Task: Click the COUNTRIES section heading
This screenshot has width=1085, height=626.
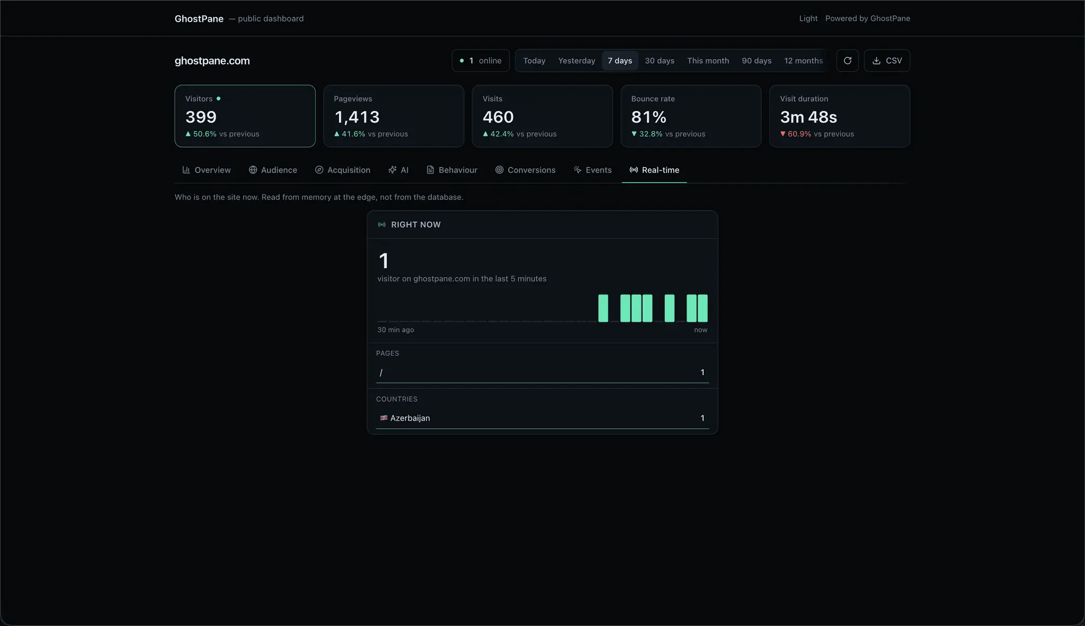Action: click(396, 399)
